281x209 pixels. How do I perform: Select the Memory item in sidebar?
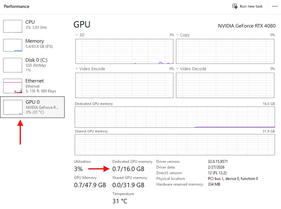(x=35, y=41)
